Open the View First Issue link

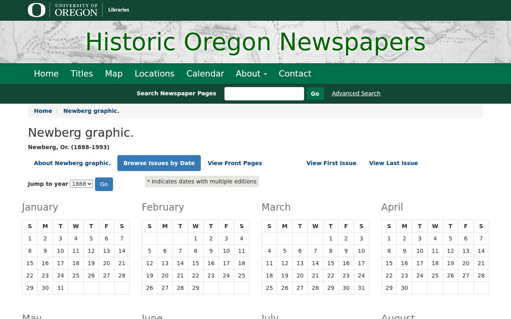click(331, 163)
